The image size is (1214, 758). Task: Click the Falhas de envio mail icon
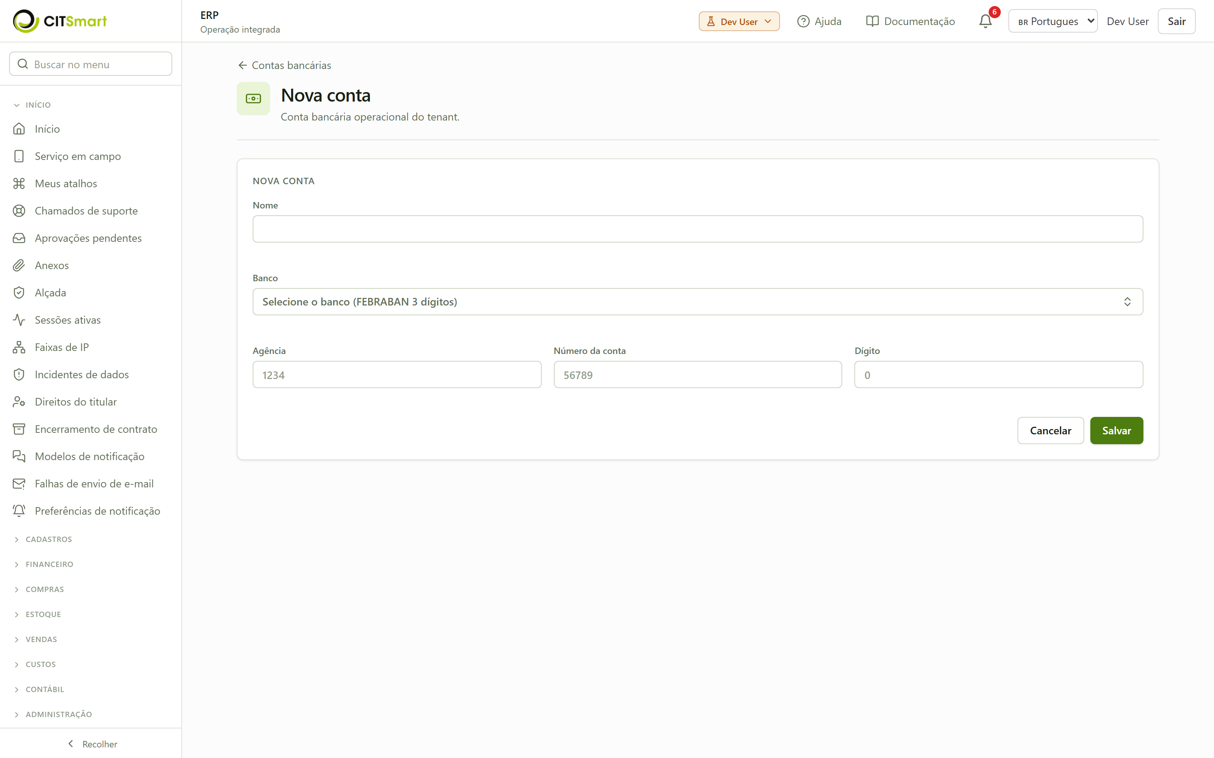[19, 484]
